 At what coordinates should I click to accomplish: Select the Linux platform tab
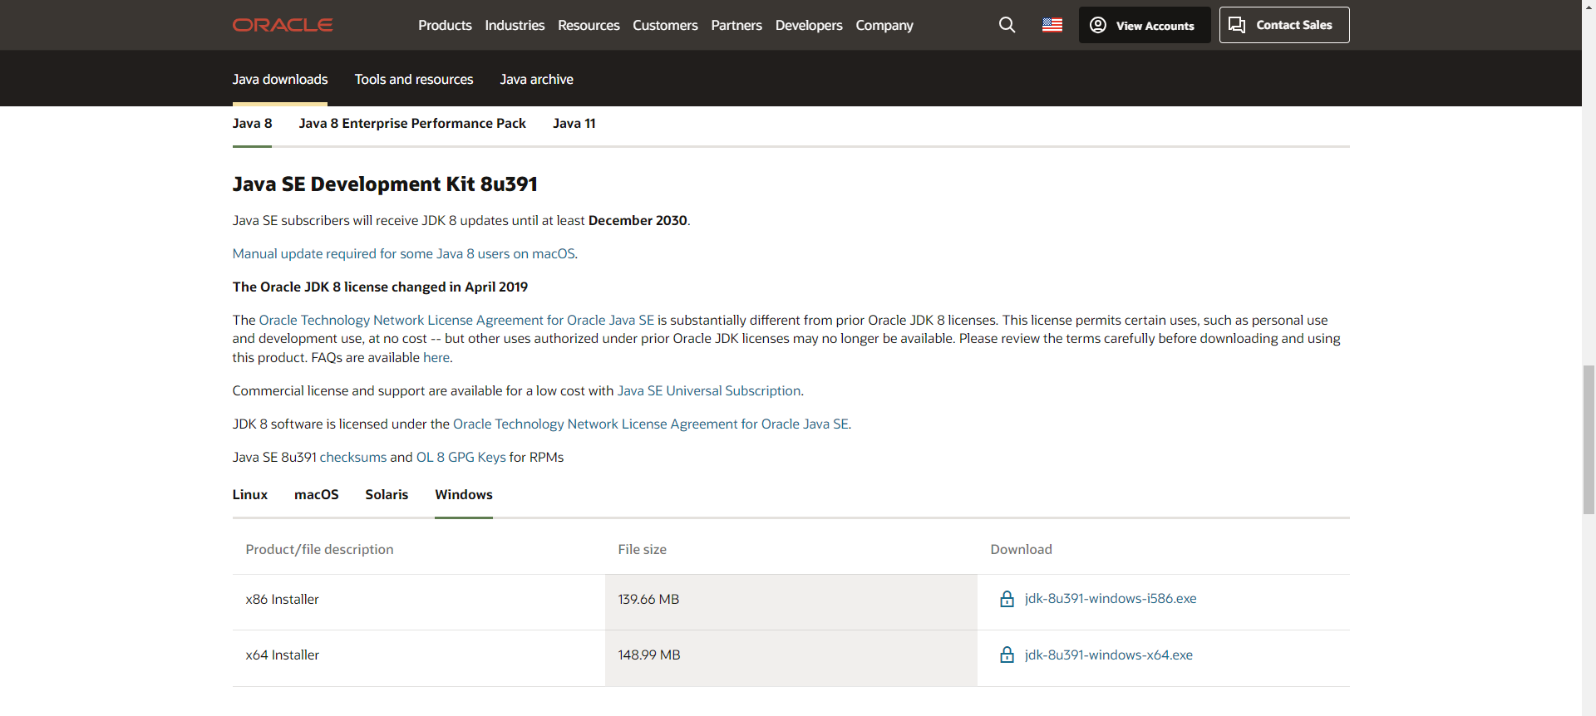point(249,495)
